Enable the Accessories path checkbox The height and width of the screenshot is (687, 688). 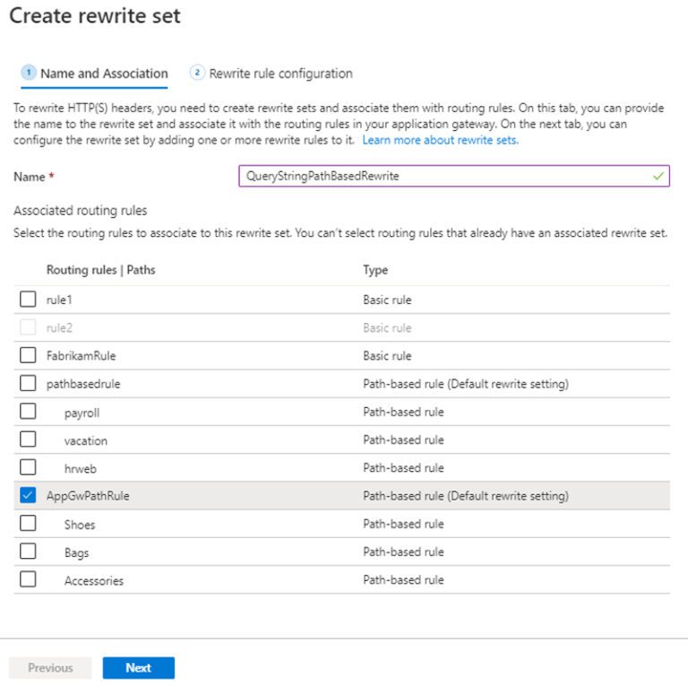[x=28, y=579]
